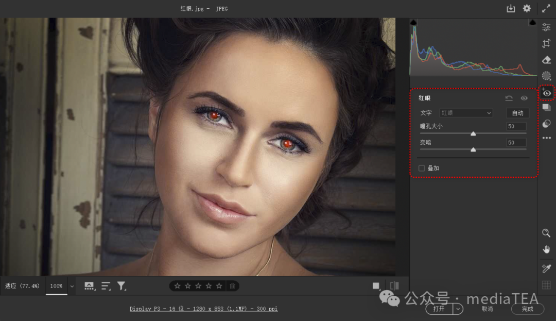Set five star rating
Image resolution: width=556 pixels, height=321 pixels.
[219, 286]
